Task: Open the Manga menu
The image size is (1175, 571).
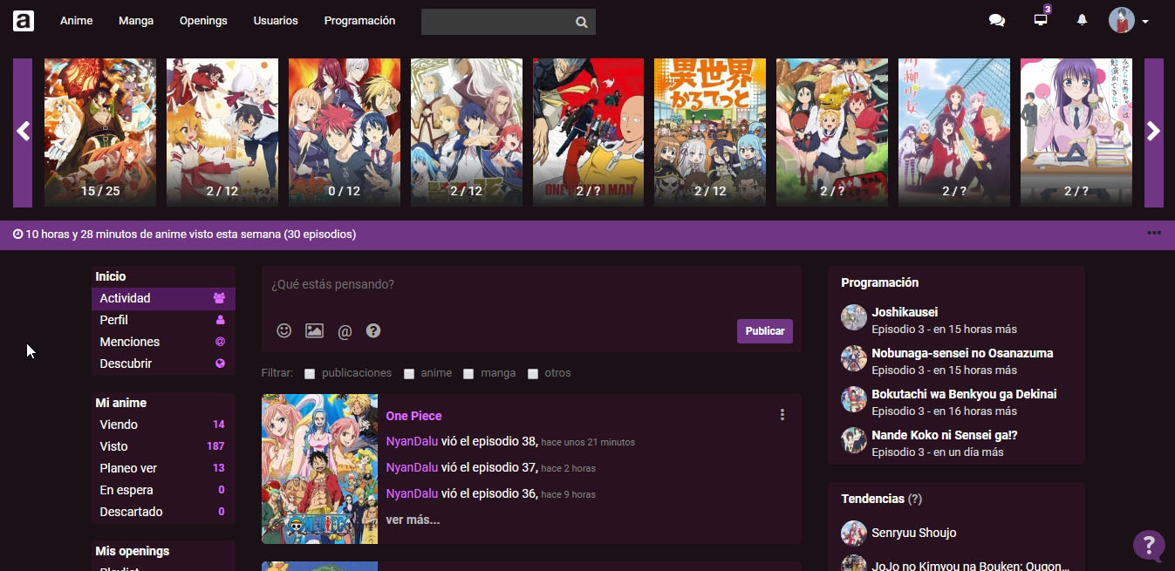Action: pyautogui.click(x=136, y=20)
